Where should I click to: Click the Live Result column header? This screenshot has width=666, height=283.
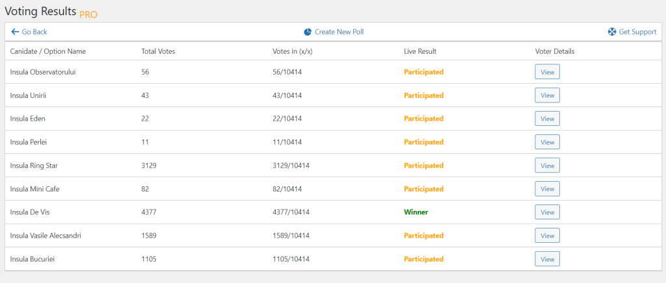pos(420,51)
